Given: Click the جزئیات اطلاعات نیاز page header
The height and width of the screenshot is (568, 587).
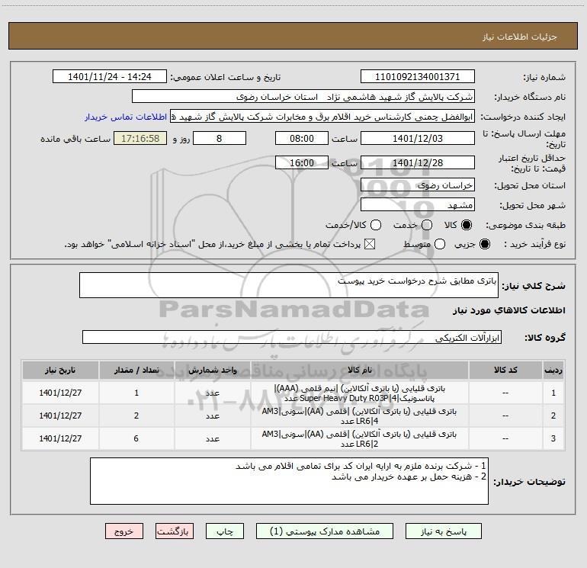Looking at the screenshot, I should click(x=520, y=37).
